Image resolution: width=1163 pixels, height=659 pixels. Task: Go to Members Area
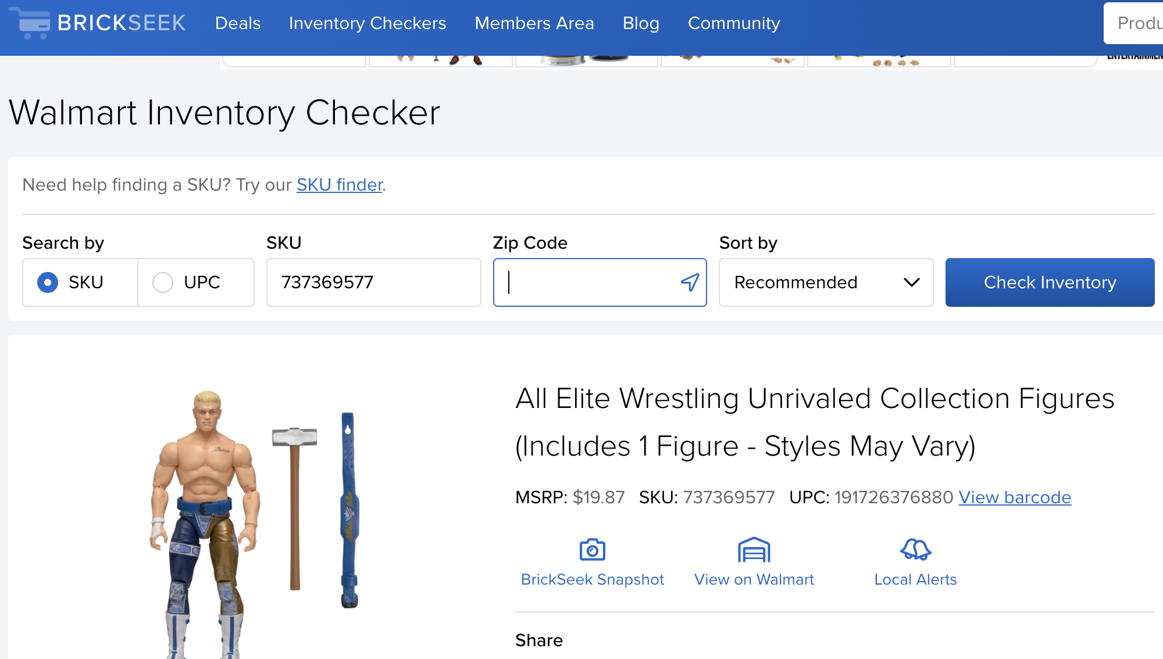[534, 23]
